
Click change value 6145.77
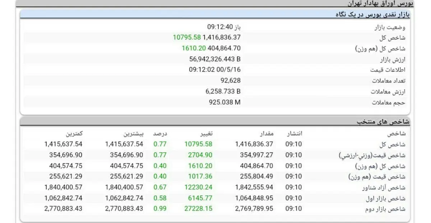[x=200, y=198]
